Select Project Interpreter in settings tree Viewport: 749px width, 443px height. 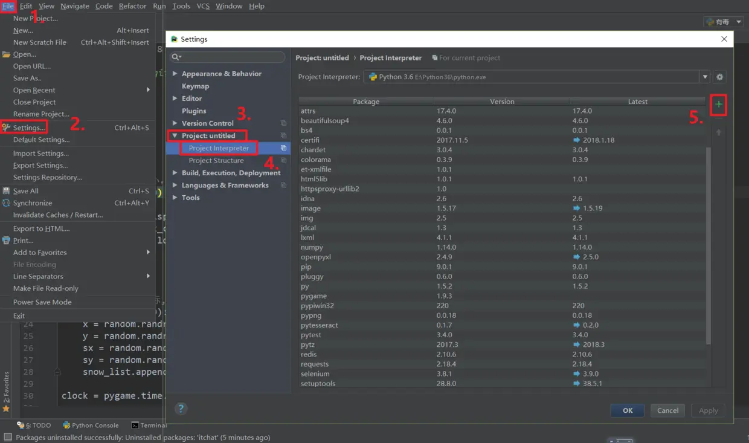click(x=219, y=148)
